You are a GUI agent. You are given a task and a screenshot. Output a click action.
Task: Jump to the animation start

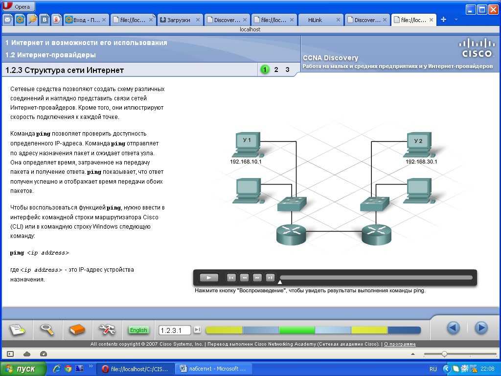coord(231,278)
